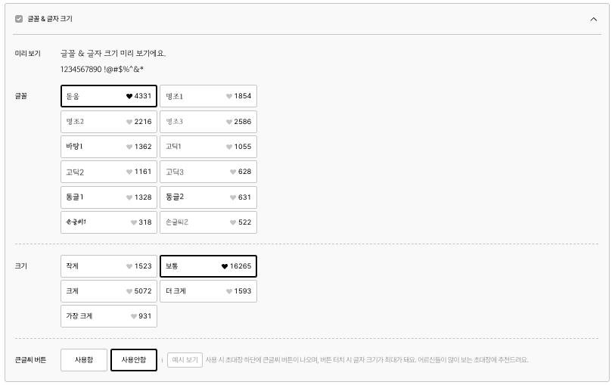
Task: Click the heart icon next to 2586
Action: pyautogui.click(x=229, y=122)
